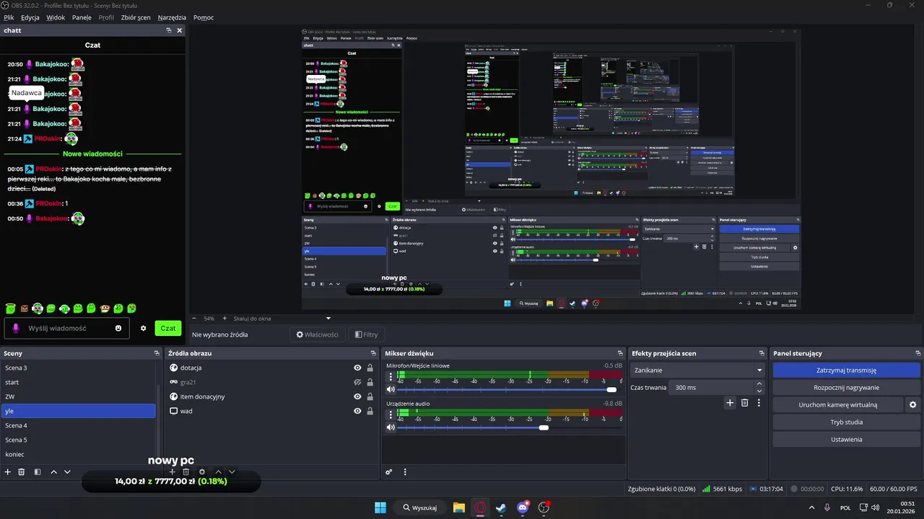This screenshot has width=924, height=519.
Task: Click Rozpocznij nagrywanie
Action: [x=847, y=388]
